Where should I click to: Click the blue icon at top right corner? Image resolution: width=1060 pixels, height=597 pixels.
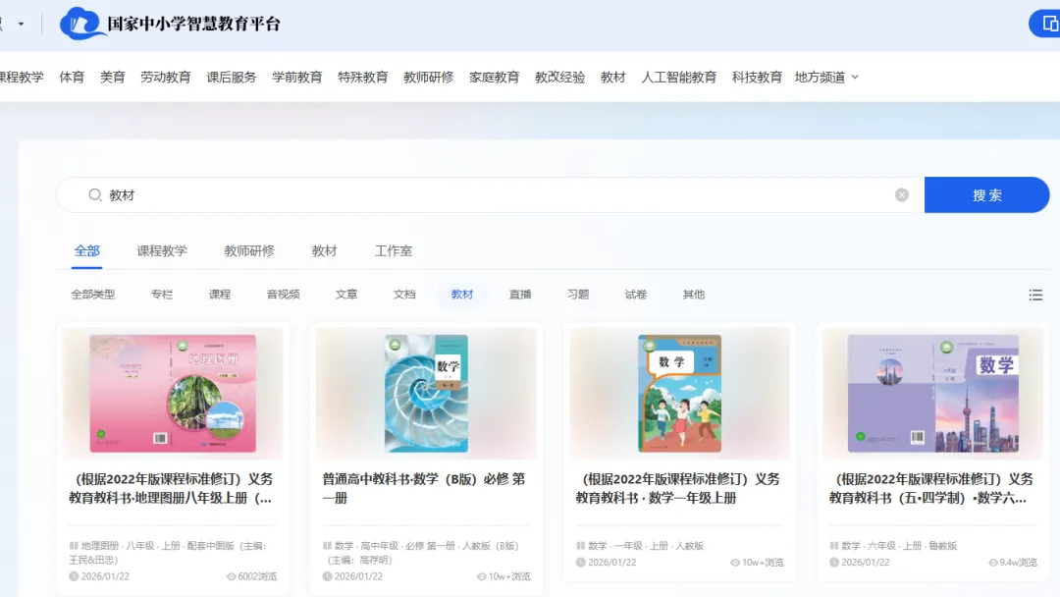1044,24
